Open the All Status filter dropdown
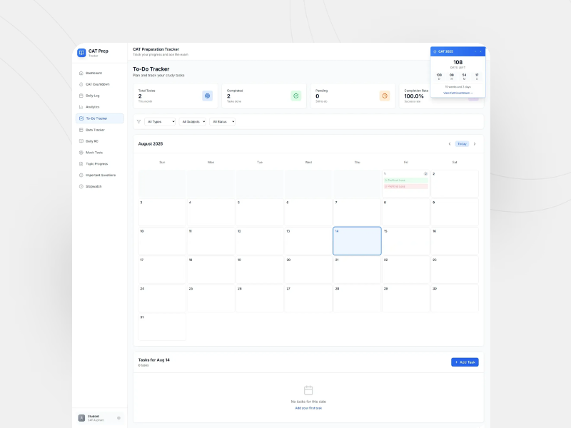This screenshot has height=428, width=571. click(222, 122)
